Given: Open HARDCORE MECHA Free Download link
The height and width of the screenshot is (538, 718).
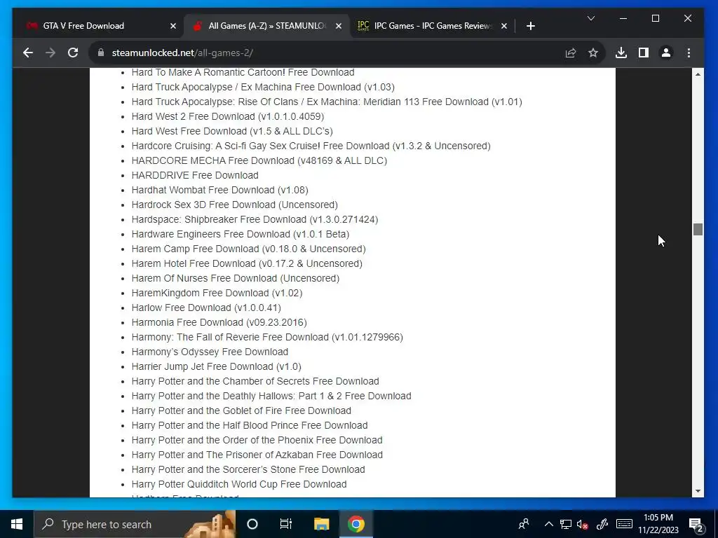Looking at the screenshot, I should coord(259,160).
